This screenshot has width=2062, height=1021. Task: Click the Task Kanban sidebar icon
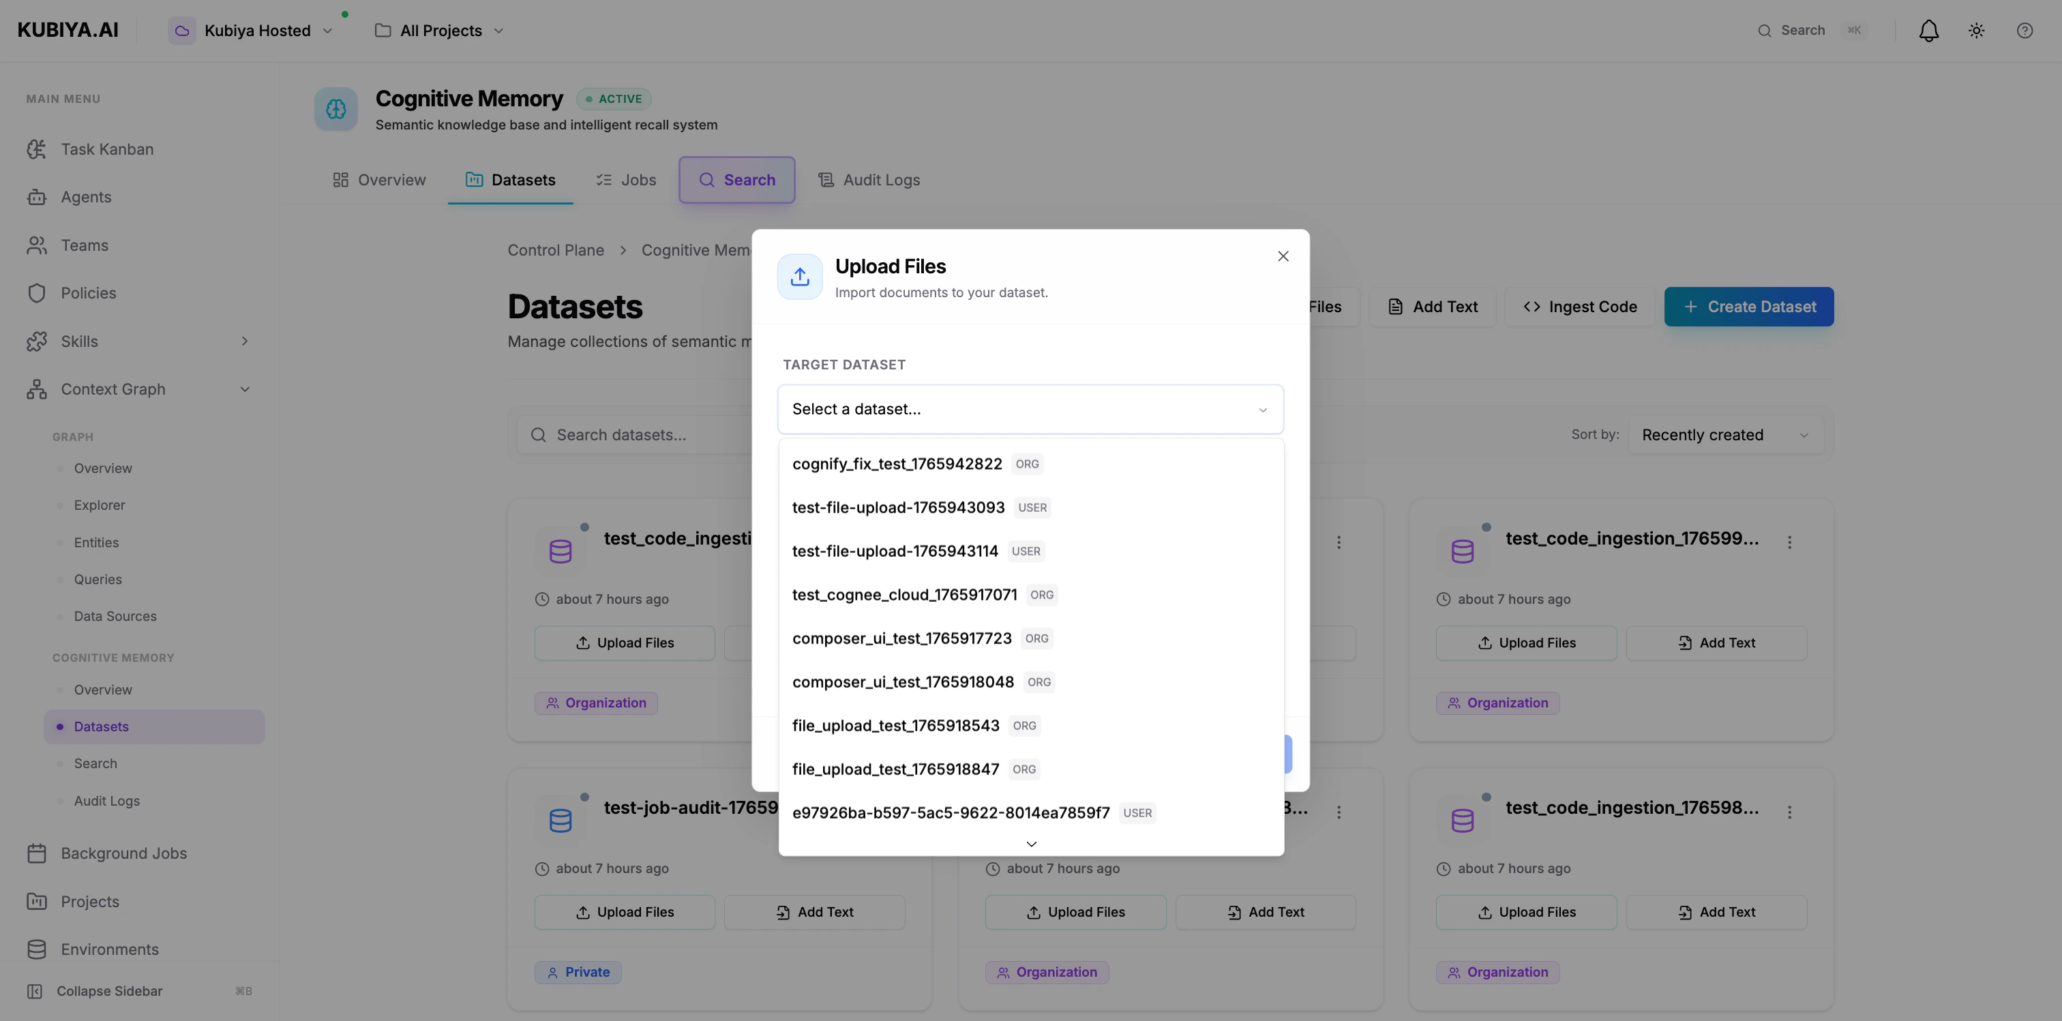click(37, 149)
